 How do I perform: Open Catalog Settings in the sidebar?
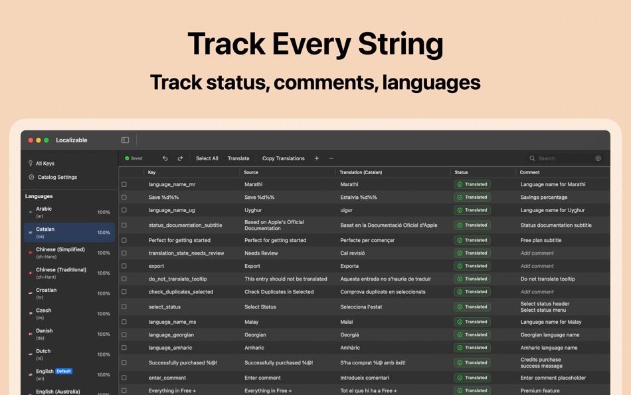(52, 177)
